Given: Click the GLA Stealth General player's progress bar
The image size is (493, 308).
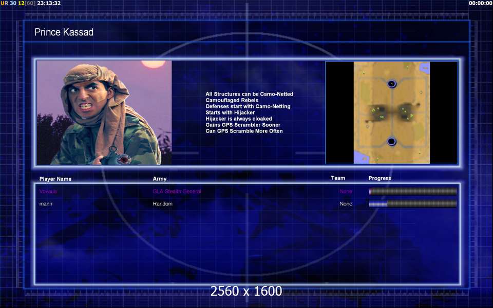Looking at the screenshot, I should point(413,191).
